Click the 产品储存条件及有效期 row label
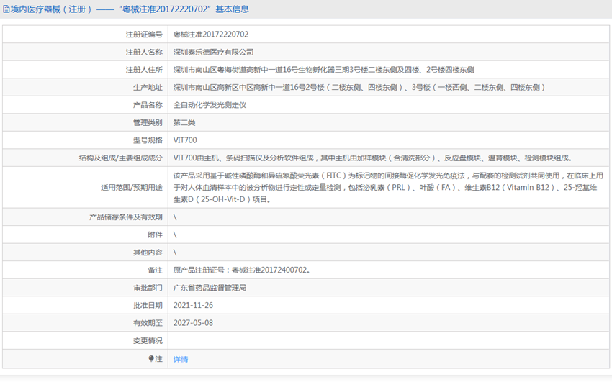The height and width of the screenshot is (382, 612). pos(126,217)
